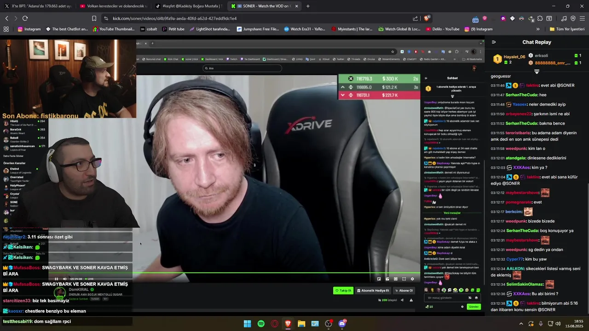589x331 pixels.
Task: Click the Takip Et follow button
Action: pyautogui.click(x=343, y=291)
